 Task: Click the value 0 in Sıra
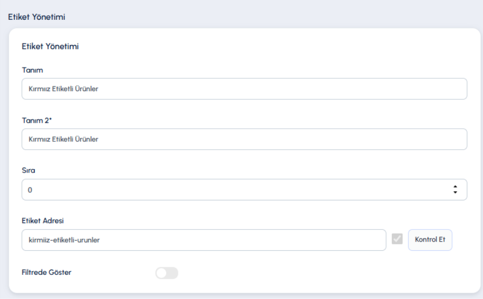click(x=30, y=190)
